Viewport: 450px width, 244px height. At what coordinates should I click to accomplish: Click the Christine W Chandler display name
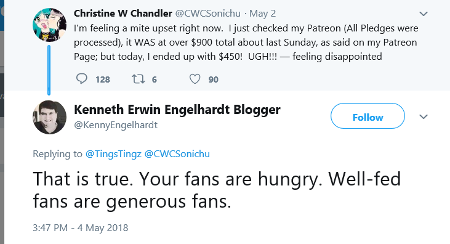[x=123, y=13]
